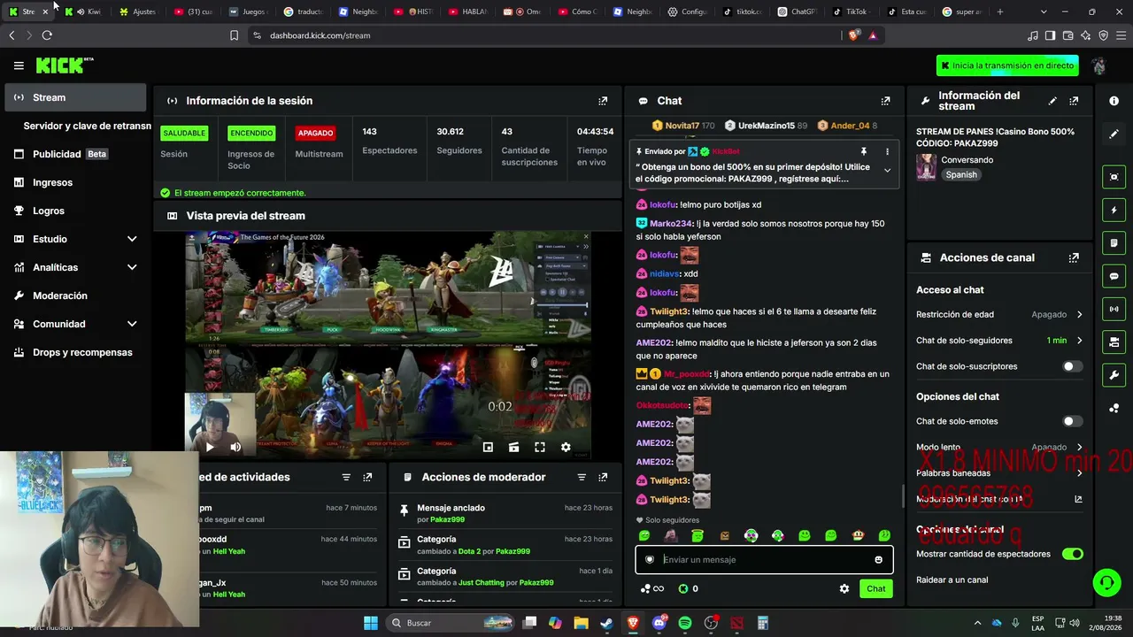Open chat settings gear icon

click(844, 588)
